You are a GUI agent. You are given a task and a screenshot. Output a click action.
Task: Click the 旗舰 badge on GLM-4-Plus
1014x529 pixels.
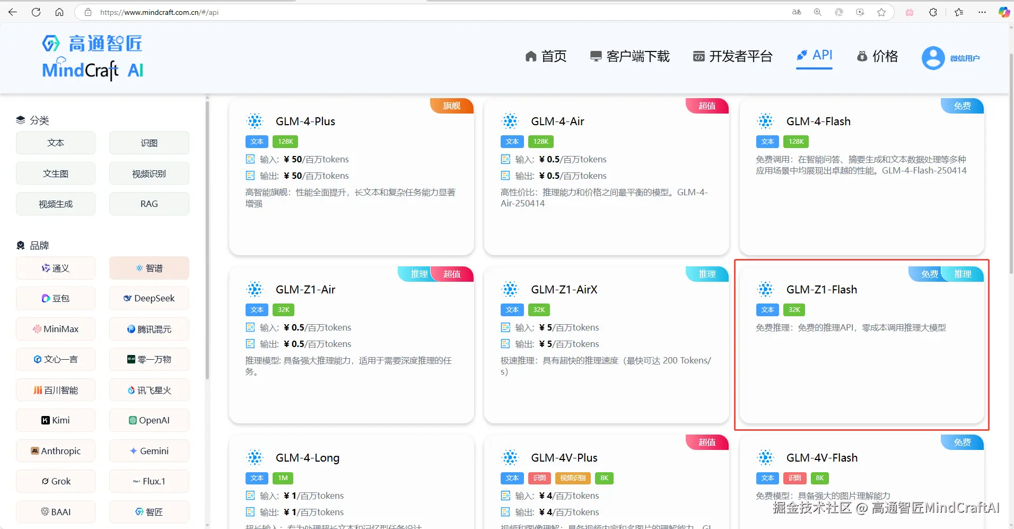pyautogui.click(x=451, y=106)
